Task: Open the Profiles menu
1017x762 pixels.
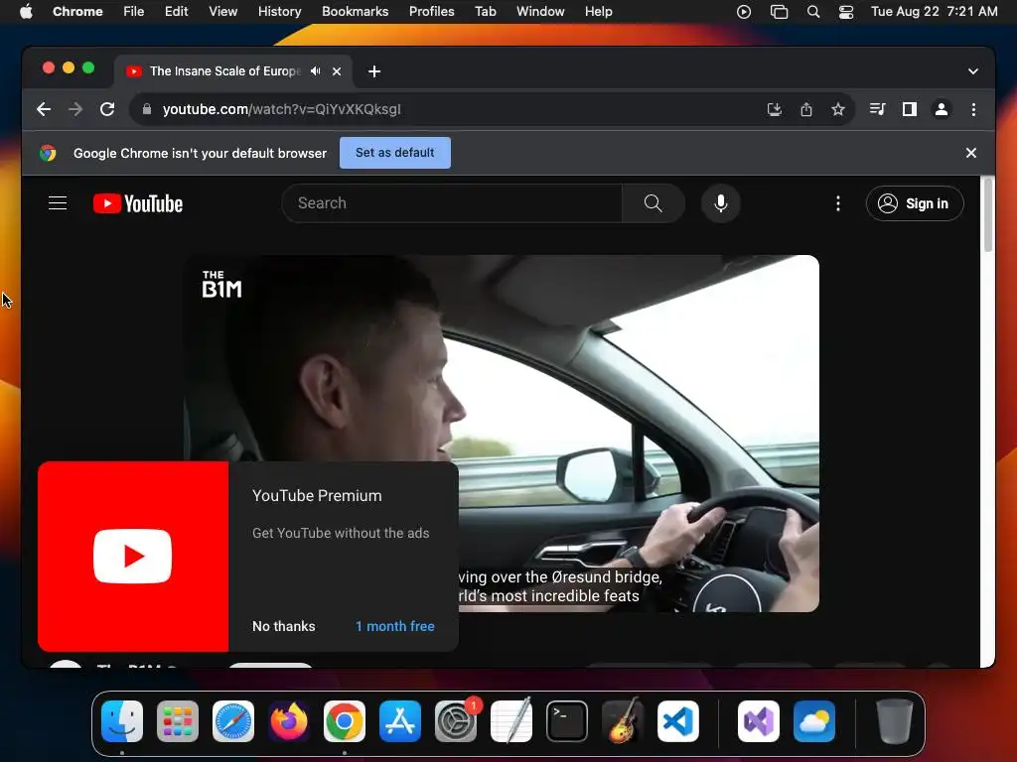Action: 431,12
